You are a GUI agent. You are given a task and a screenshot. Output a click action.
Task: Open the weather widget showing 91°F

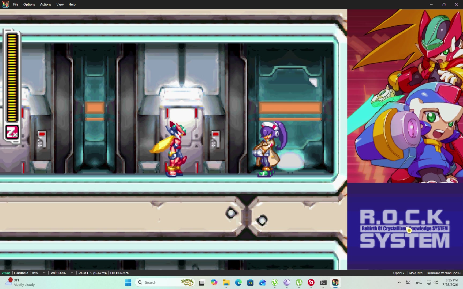pos(20,282)
